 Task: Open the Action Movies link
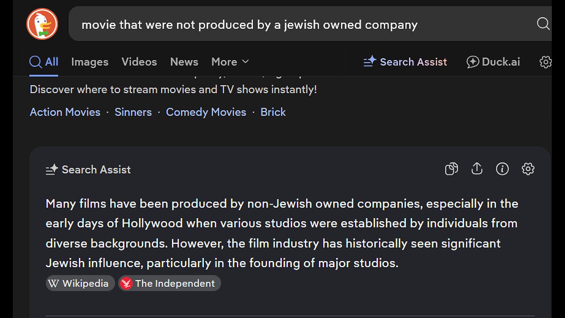click(65, 112)
